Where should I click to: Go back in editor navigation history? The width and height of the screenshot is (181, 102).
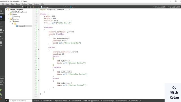33,7
